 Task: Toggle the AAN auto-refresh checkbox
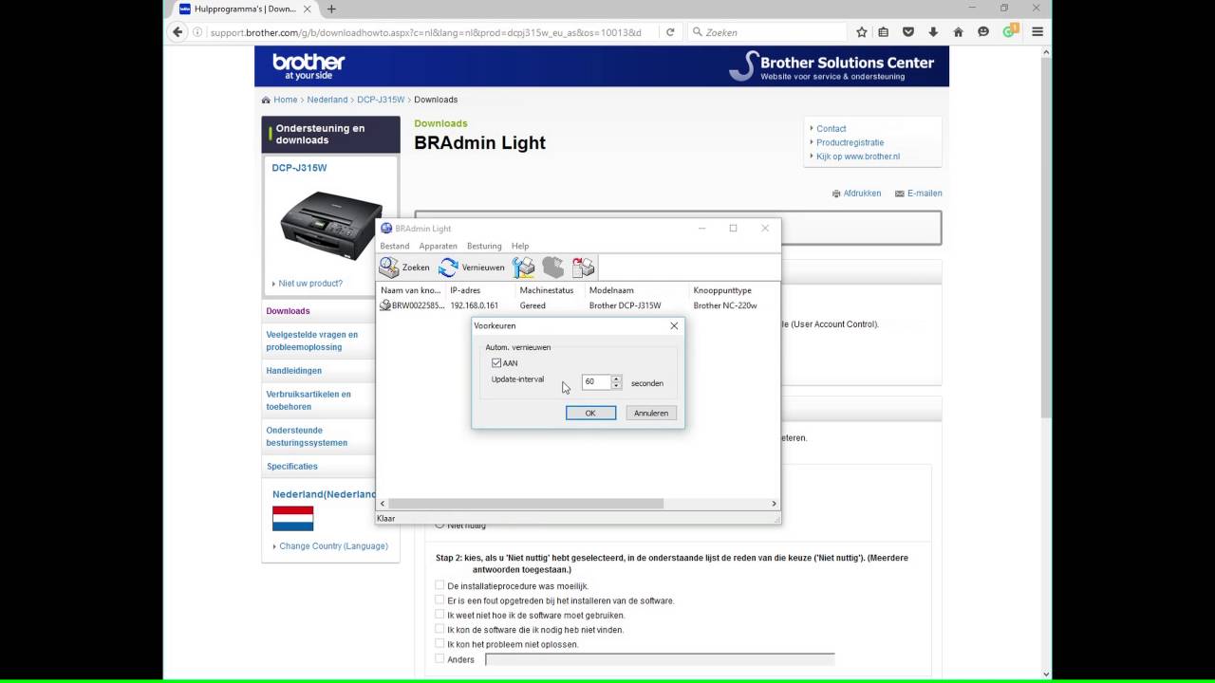(x=496, y=363)
